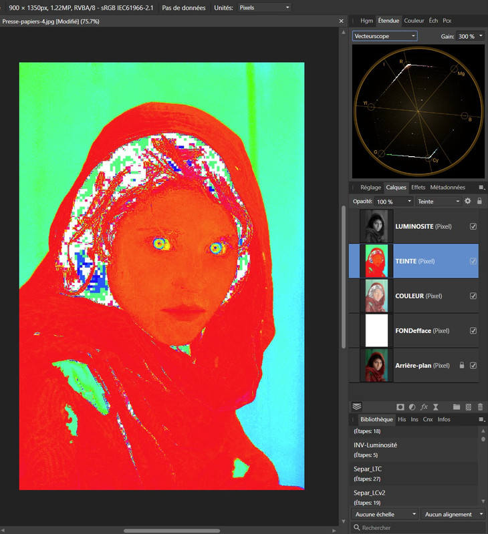The image size is (488, 534).
Task: Toggle visibility of TEINTE layer
Action: coord(473,261)
